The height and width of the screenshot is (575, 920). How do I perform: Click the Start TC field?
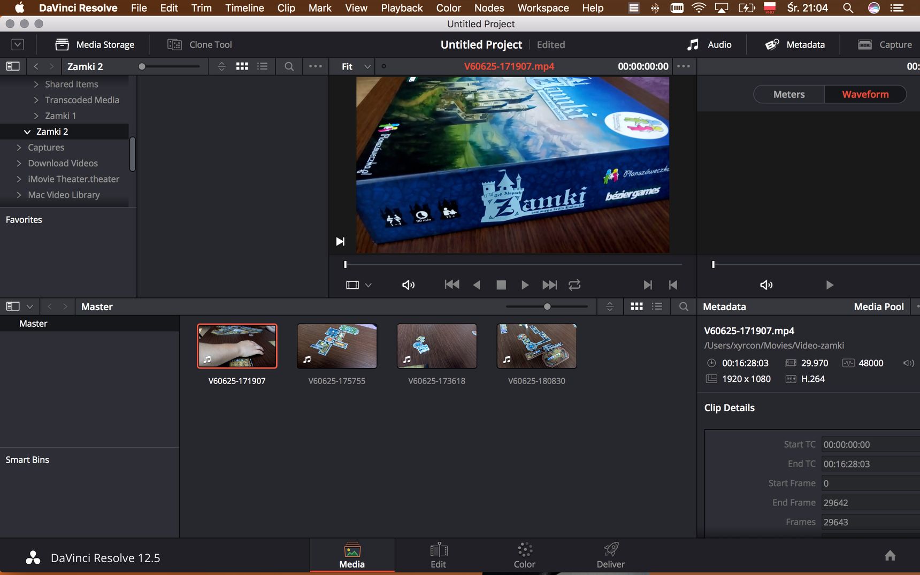[x=871, y=444]
